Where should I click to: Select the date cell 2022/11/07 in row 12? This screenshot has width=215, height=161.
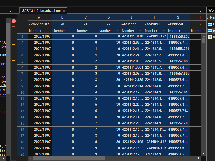[40, 105]
